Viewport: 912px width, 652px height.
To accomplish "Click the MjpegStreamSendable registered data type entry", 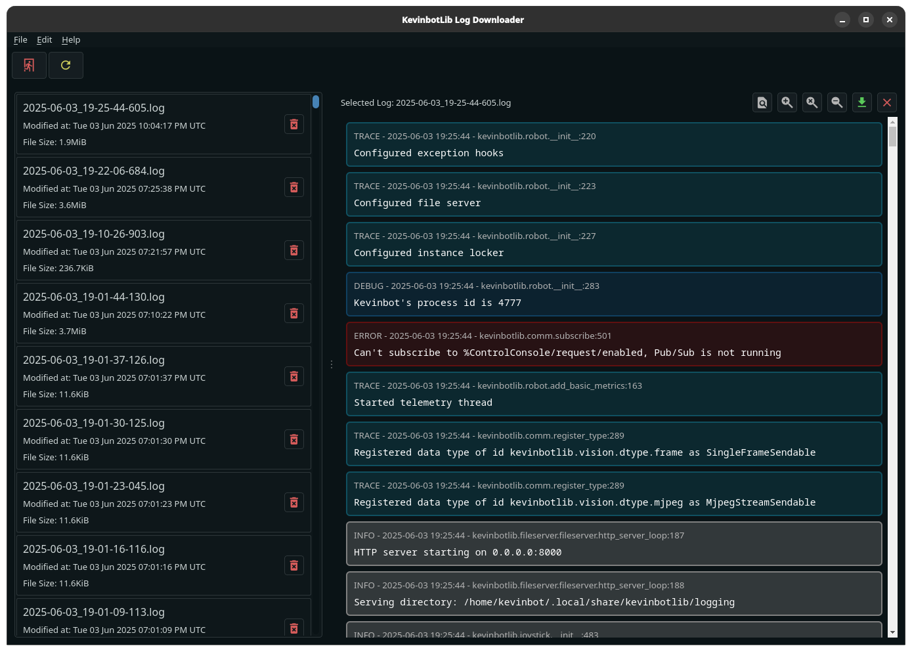I will coord(614,494).
